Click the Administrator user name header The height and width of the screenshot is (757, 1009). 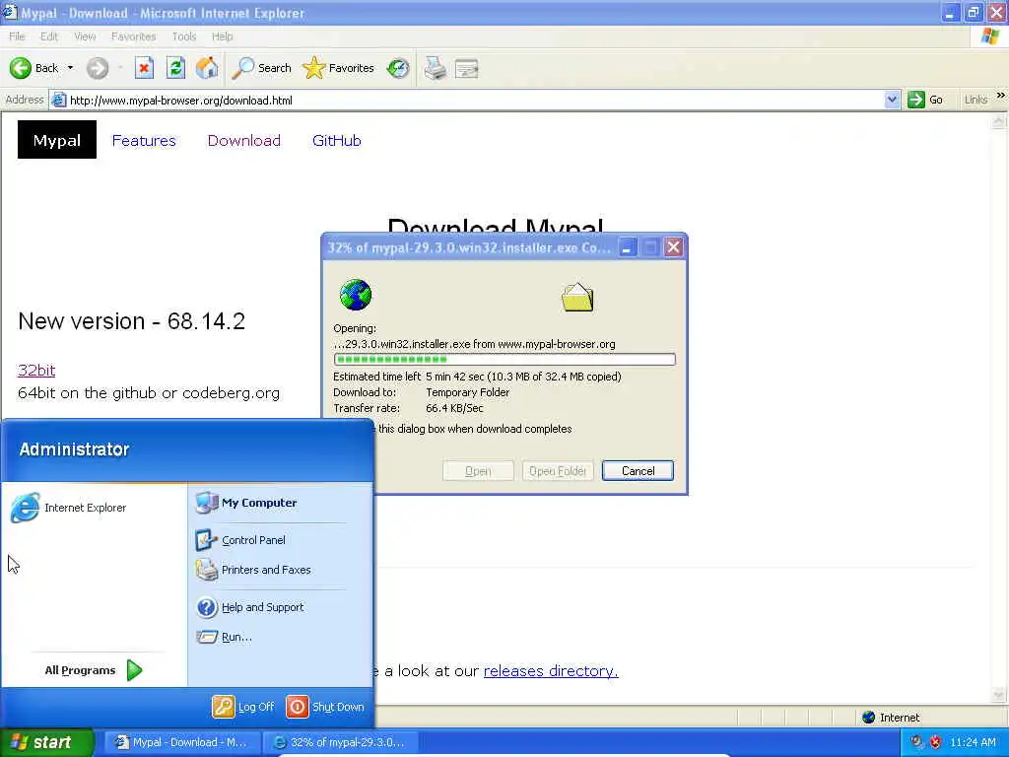click(74, 449)
